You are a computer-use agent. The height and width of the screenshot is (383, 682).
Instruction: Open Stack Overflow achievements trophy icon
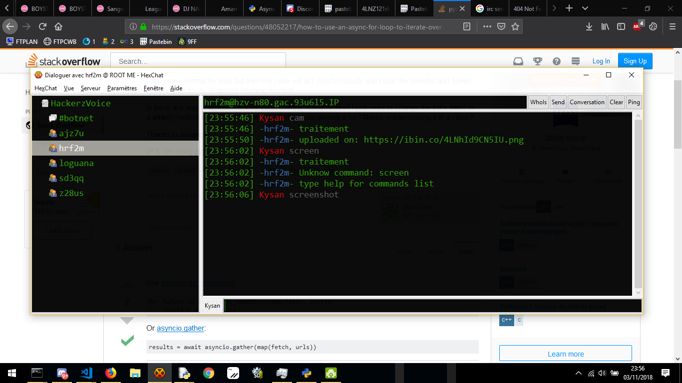[538, 61]
